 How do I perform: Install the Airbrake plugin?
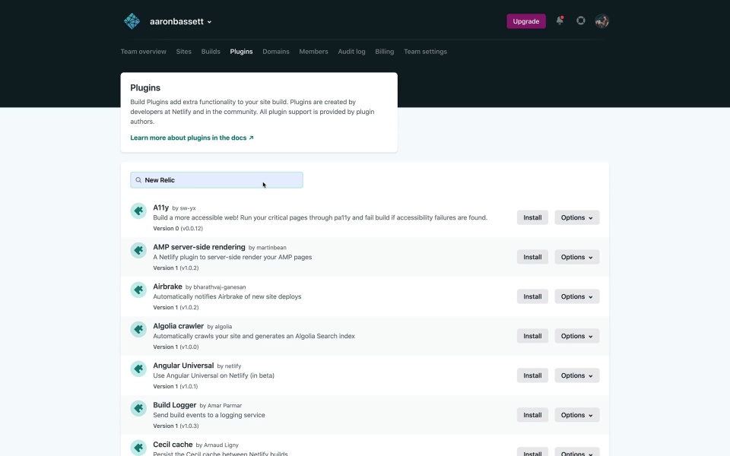click(x=532, y=297)
